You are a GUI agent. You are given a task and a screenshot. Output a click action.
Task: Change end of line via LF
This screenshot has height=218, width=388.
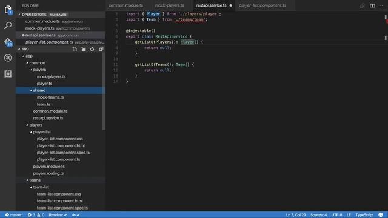tap(349, 215)
